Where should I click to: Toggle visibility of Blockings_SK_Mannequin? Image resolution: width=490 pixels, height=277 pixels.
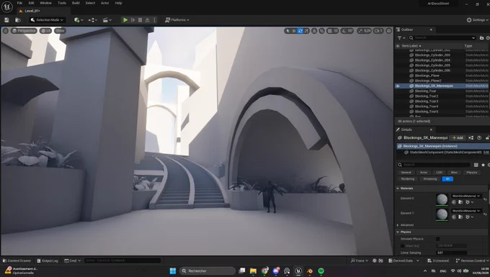point(398,86)
